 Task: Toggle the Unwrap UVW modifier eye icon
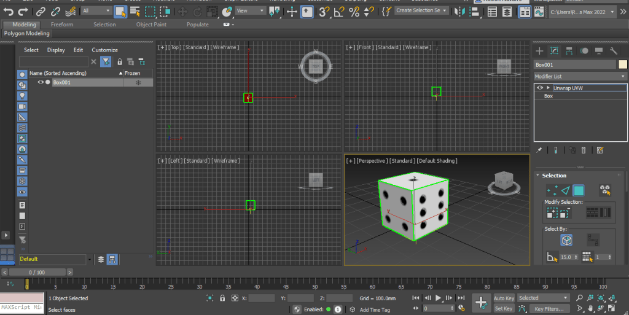pos(541,88)
